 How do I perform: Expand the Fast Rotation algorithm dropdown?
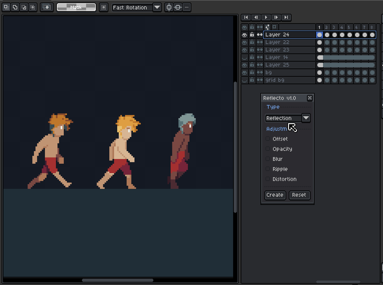coord(157,7)
